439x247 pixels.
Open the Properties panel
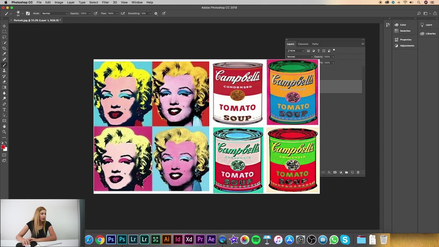point(403,39)
